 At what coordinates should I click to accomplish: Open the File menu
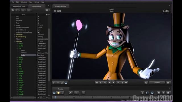[x=13, y=2]
